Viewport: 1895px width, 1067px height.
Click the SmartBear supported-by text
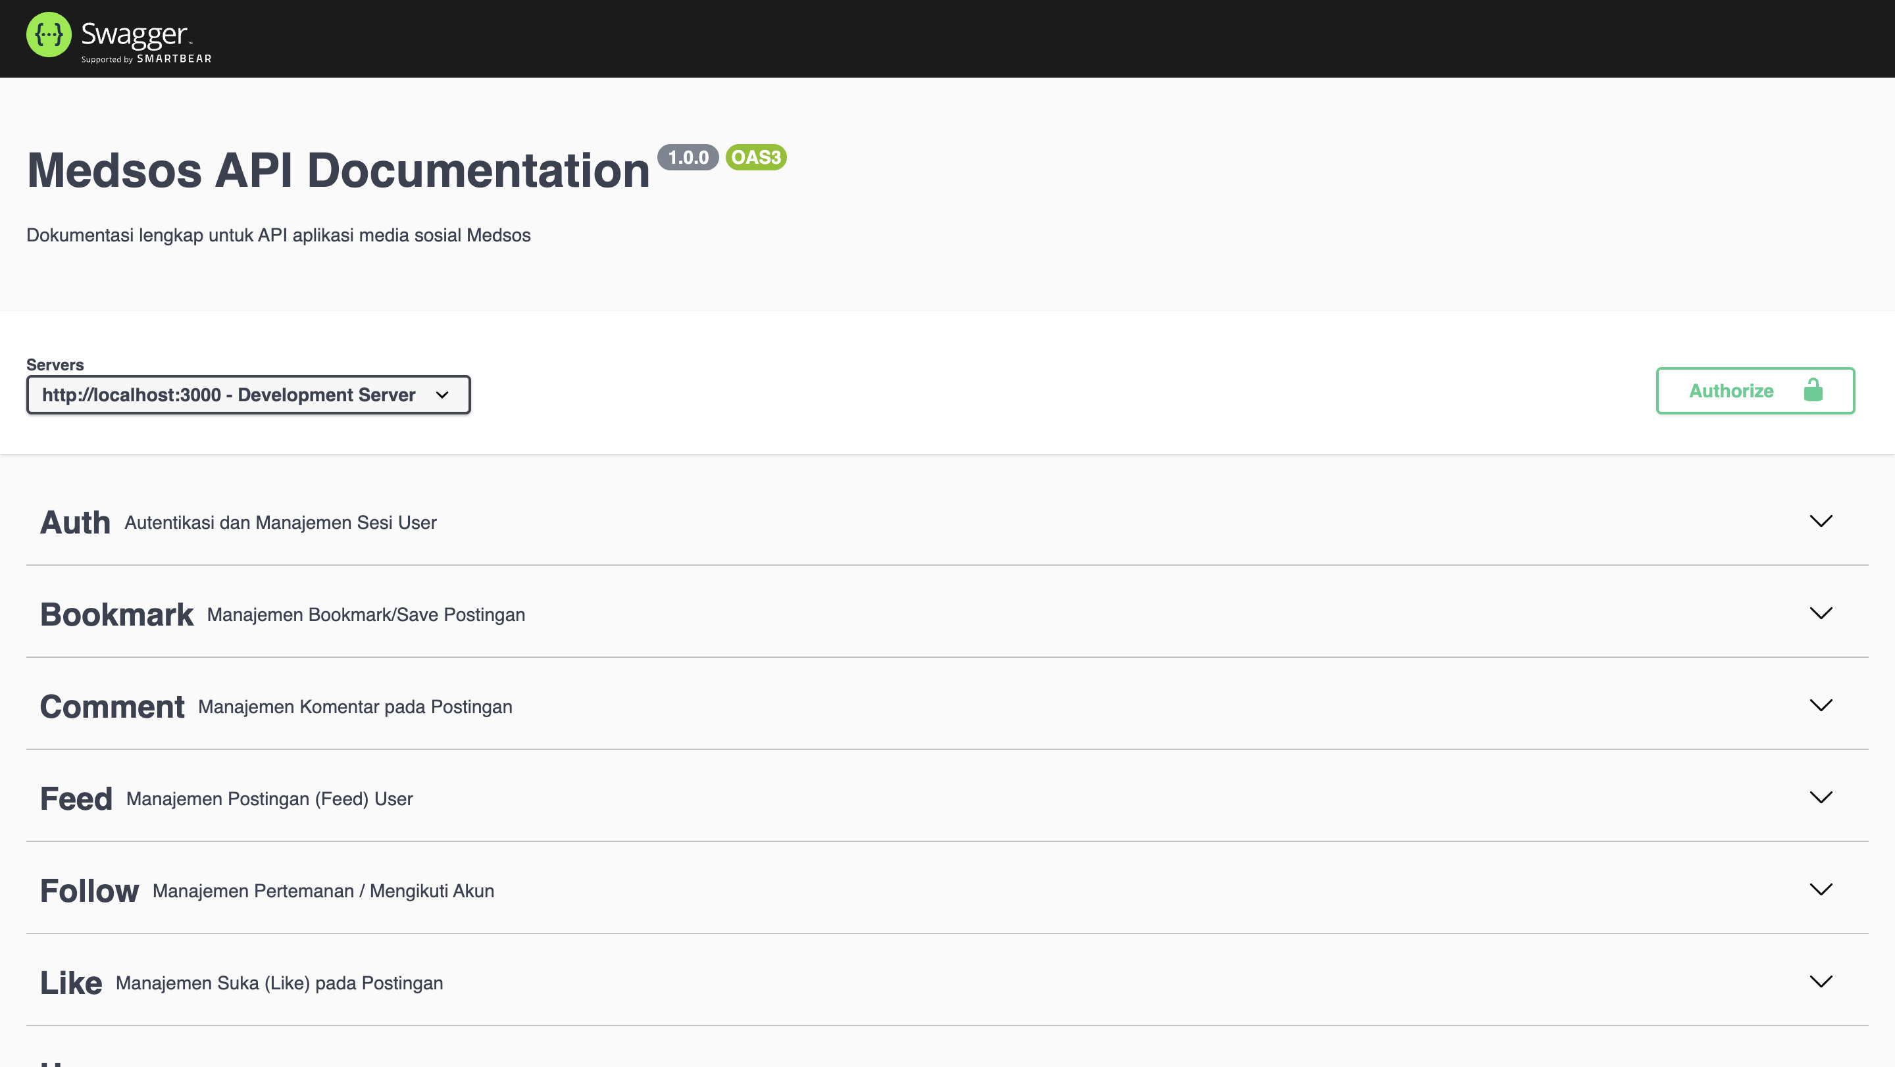145,59
